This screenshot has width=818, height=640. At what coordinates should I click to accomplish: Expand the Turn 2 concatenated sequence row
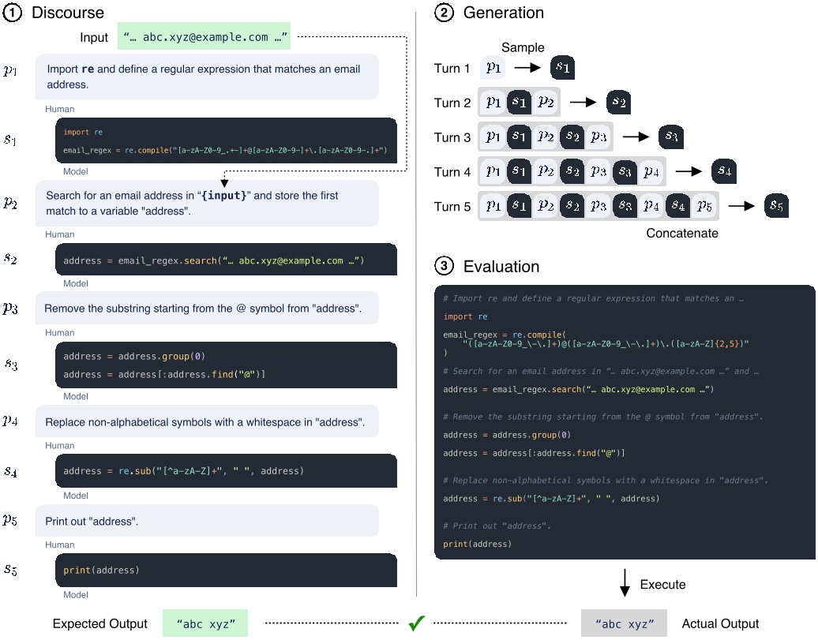[520, 103]
